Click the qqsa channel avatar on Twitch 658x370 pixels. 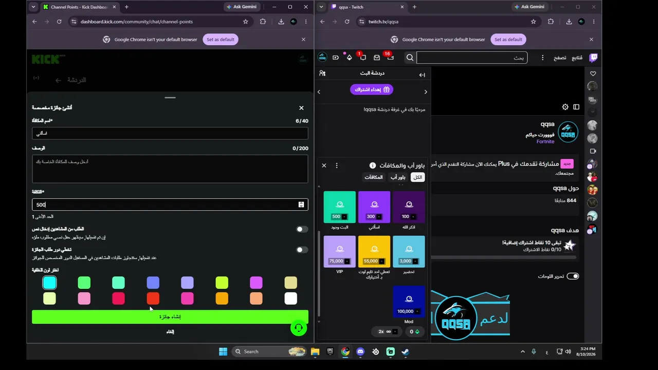[568, 133]
